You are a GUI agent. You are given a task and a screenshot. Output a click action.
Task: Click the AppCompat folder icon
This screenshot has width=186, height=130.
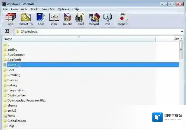coord(5,55)
